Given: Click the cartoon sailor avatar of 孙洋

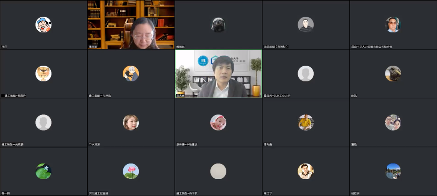Looking at the screenshot, I should [x=43, y=24].
